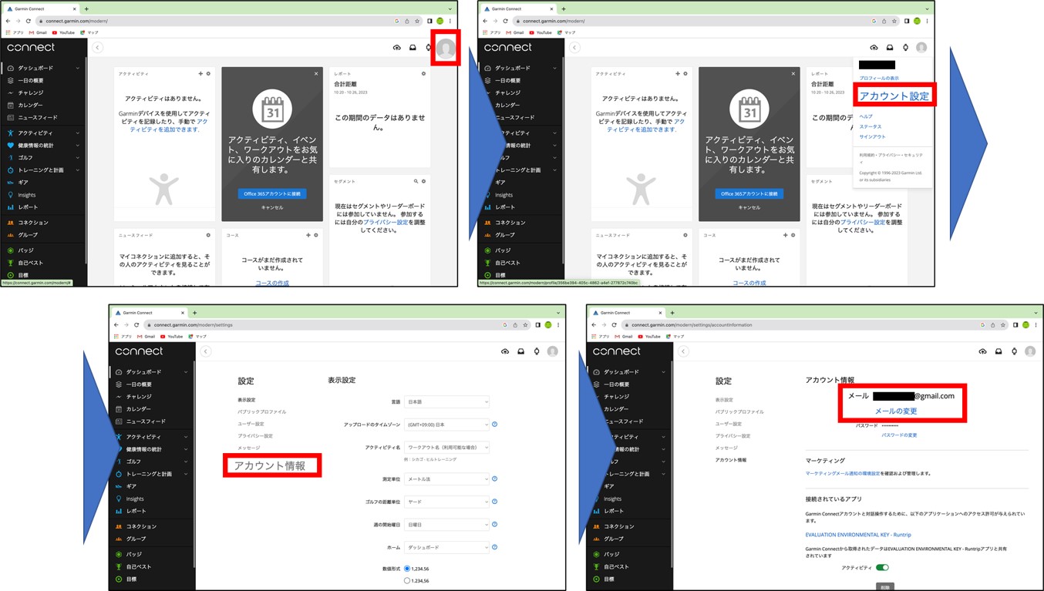Click the search icon in セグメント widget

click(416, 182)
